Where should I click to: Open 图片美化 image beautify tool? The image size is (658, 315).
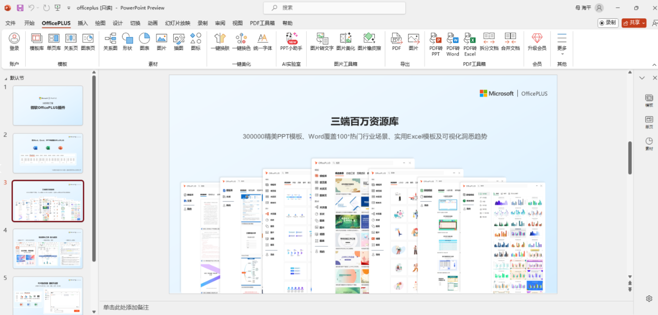tap(345, 42)
